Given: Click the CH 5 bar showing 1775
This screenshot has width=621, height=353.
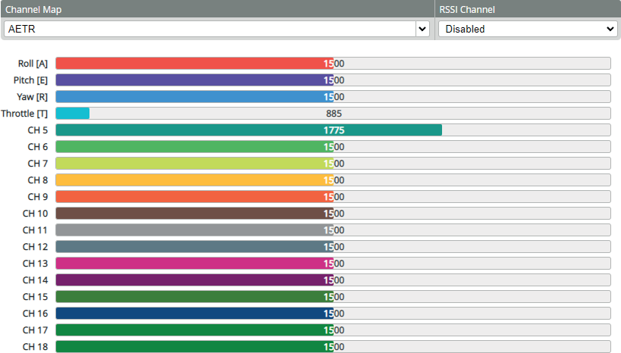Looking at the screenshot, I should point(333,130).
